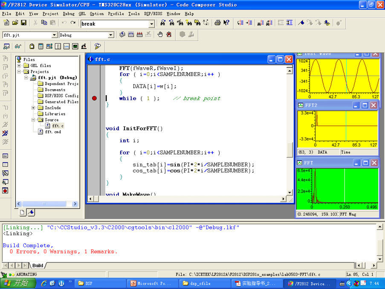This screenshot has height=289, width=385.
Task: Click the Redo arrow icon
Action: pos(72,23)
